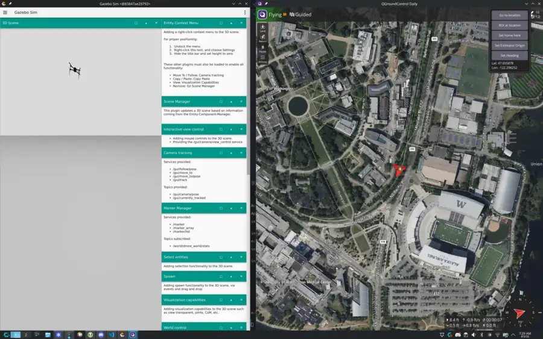This screenshot has height=339, width=543.
Task: Click the Pause action in QGroundControl
Action: tap(262, 49)
